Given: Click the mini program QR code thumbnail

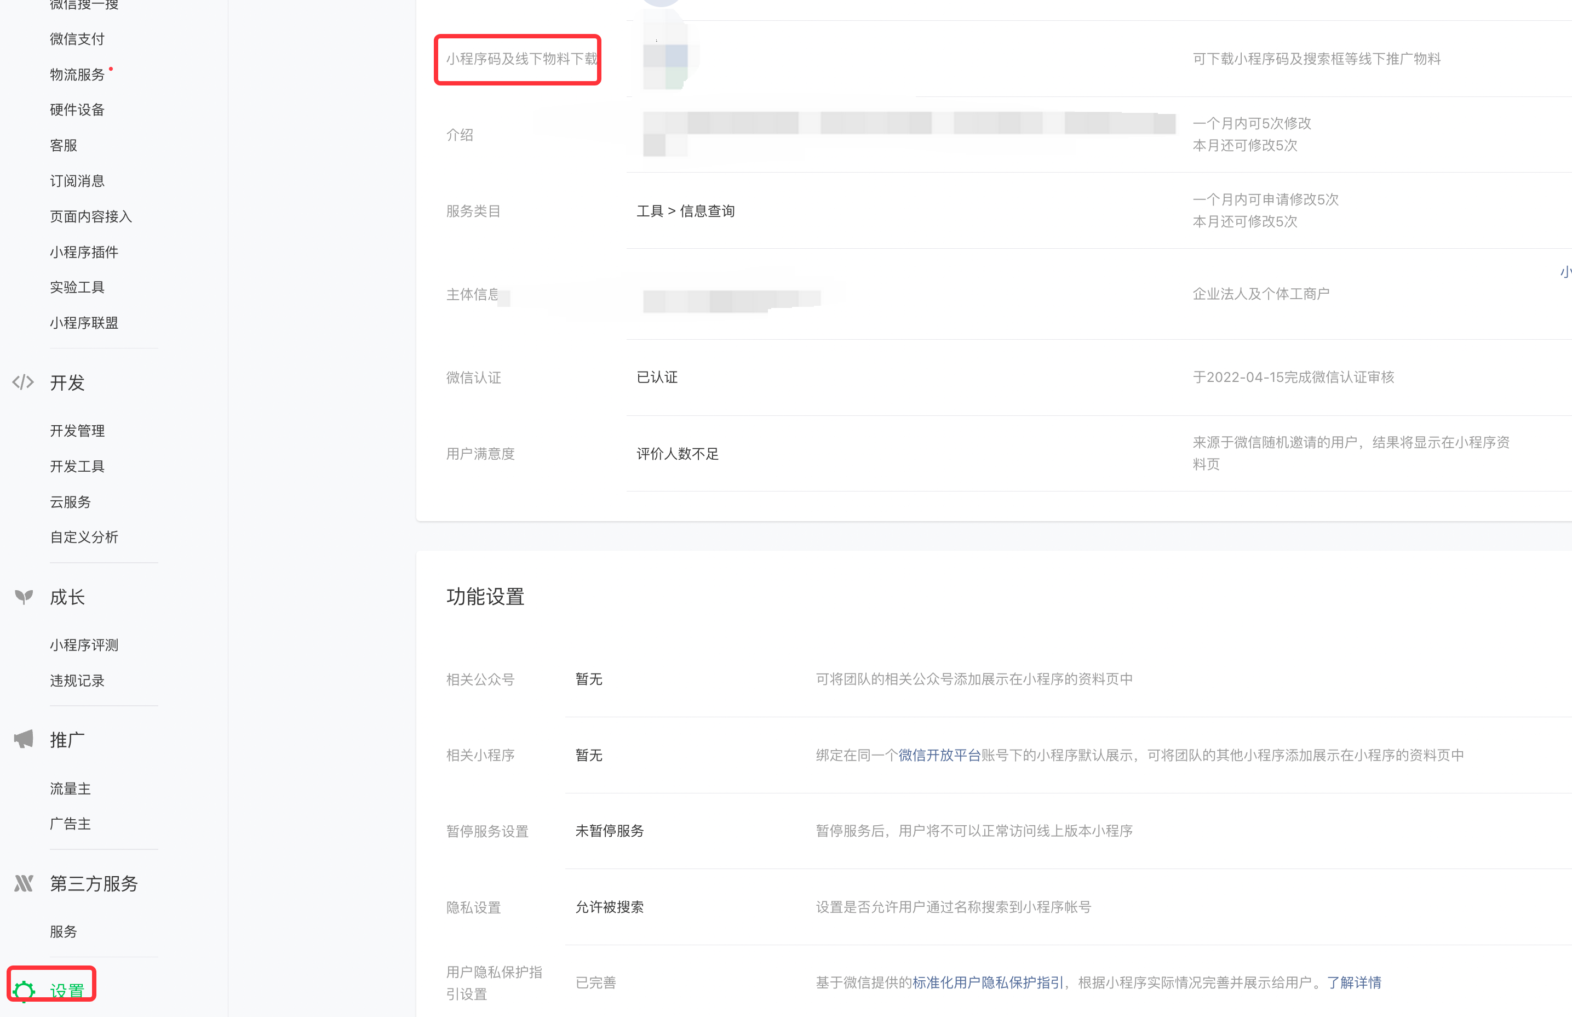Looking at the screenshot, I should 665,59.
